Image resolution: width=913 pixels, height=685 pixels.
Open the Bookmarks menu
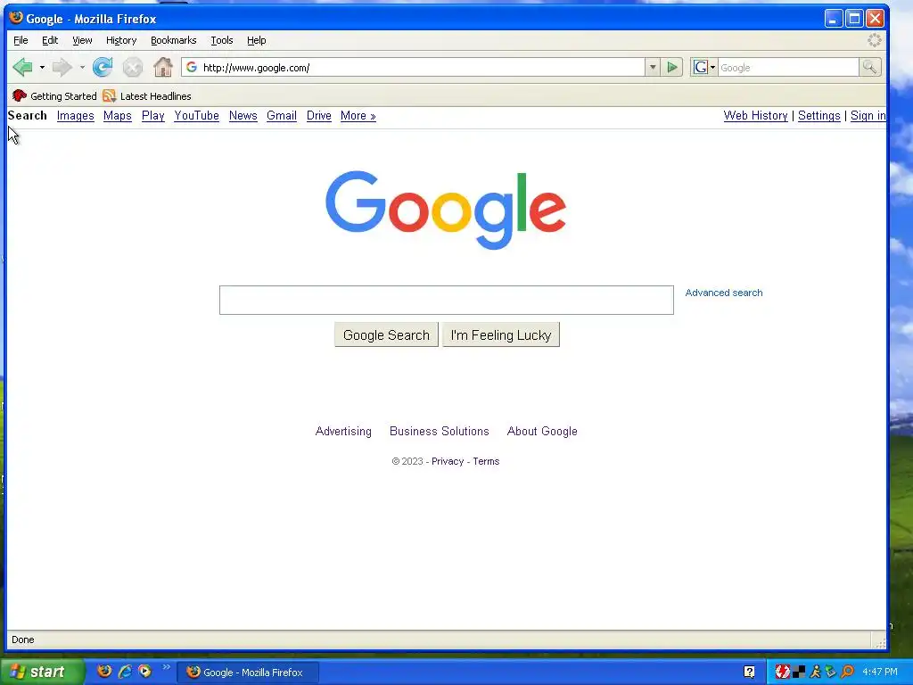(174, 40)
